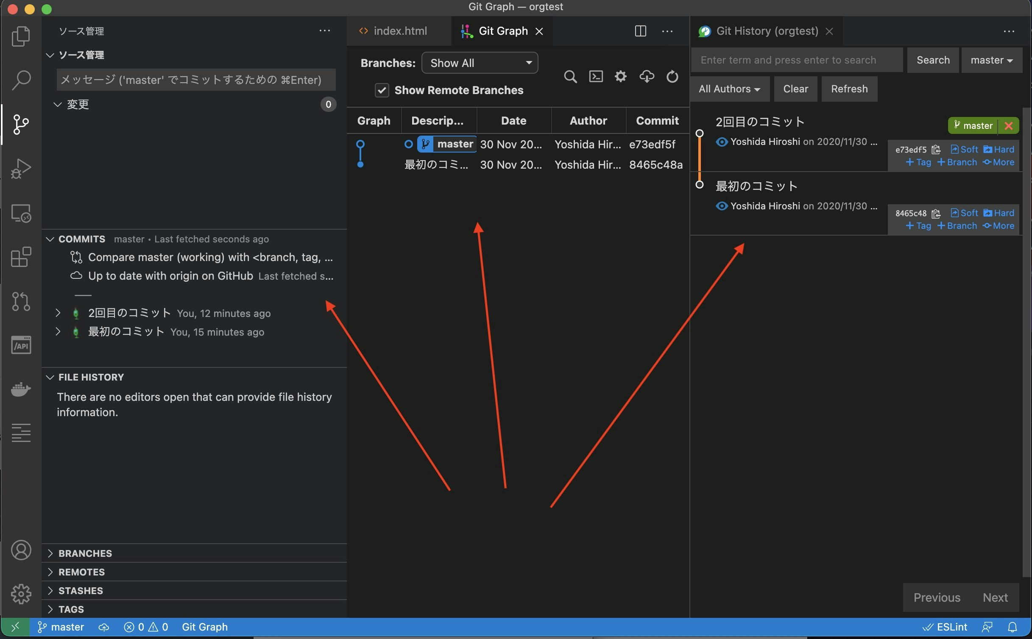Image resolution: width=1032 pixels, height=639 pixels.
Task: Click eye icon on 最初のコミット entry
Action: (721, 206)
